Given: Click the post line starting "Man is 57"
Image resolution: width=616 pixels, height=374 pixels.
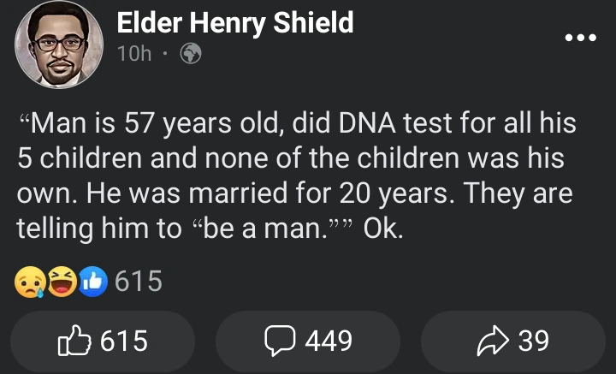Looking at the screenshot, I should pos(296,124).
